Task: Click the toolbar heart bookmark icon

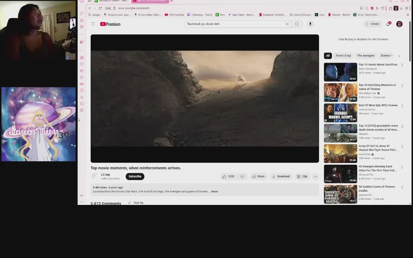Action: (x=383, y=8)
